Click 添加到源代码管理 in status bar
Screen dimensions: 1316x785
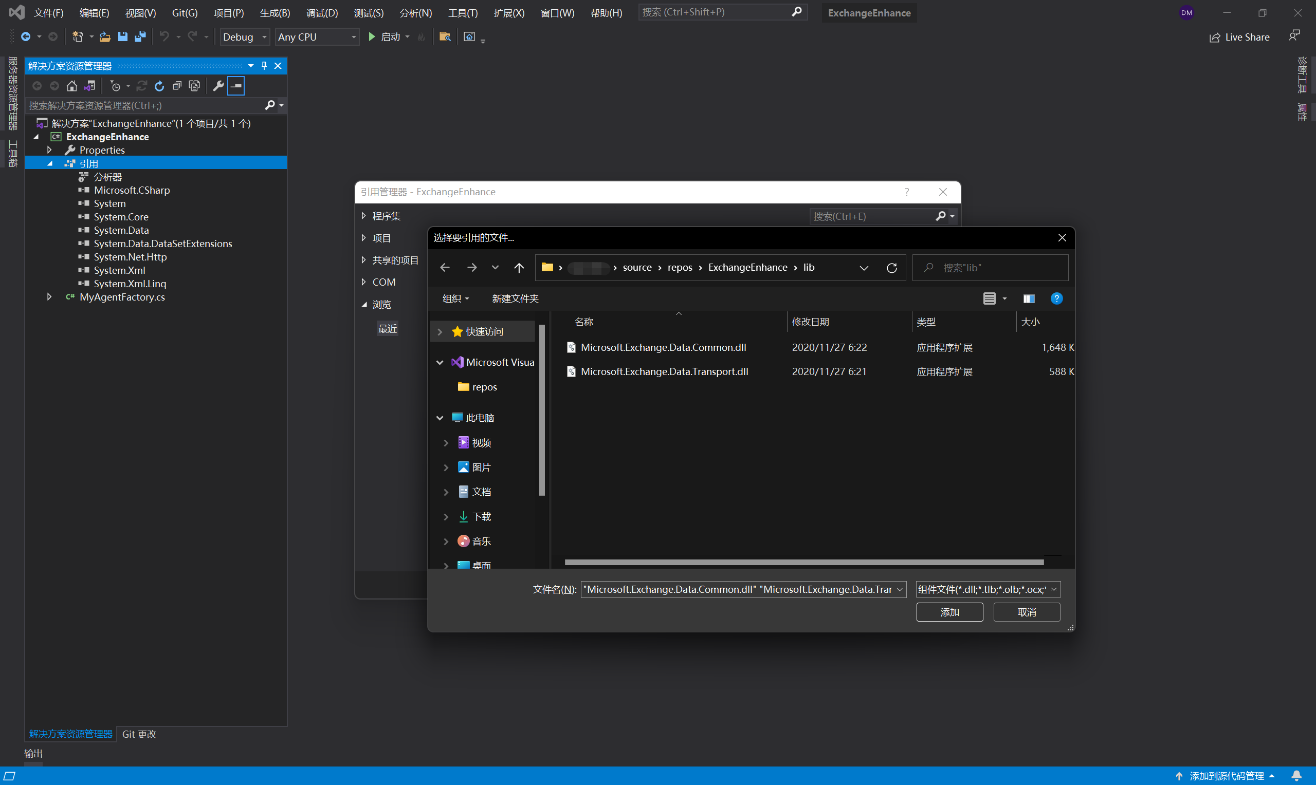click(1226, 776)
